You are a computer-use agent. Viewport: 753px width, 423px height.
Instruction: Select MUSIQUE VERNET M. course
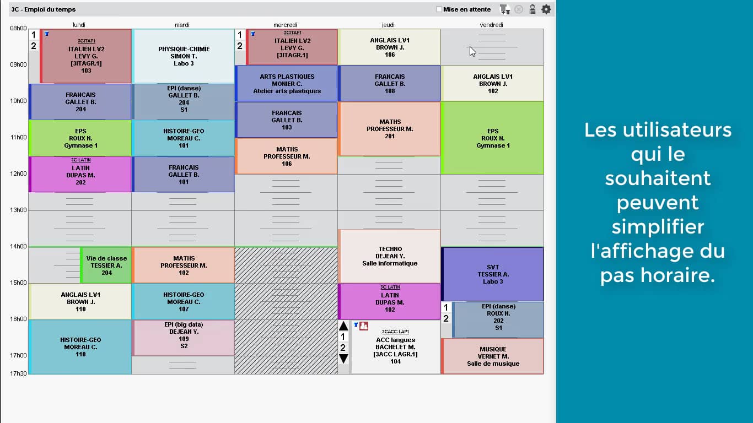click(x=492, y=356)
